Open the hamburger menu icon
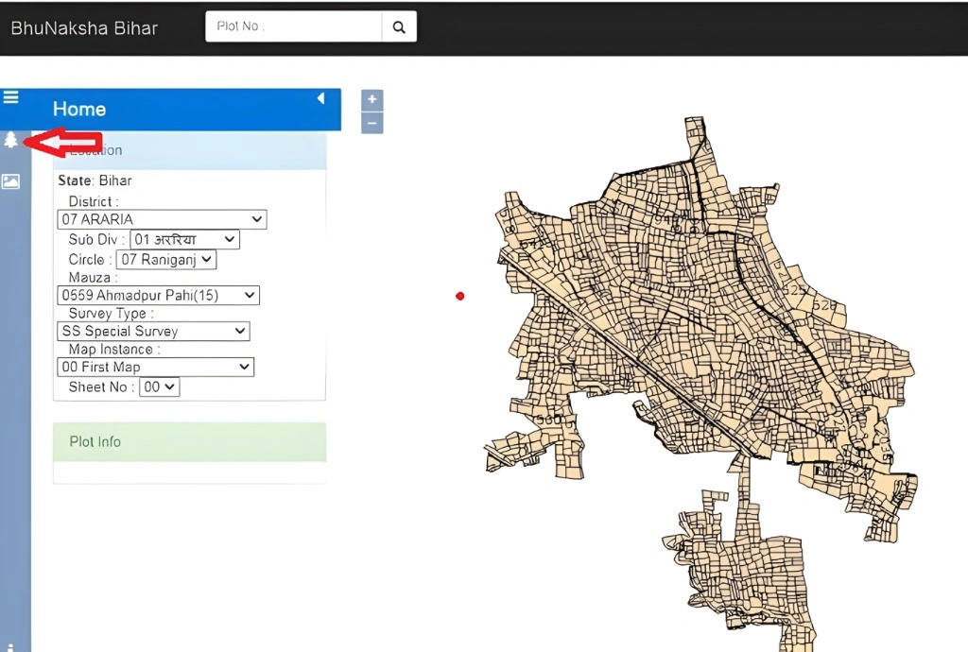This screenshot has width=968, height=652. (11, 97)
